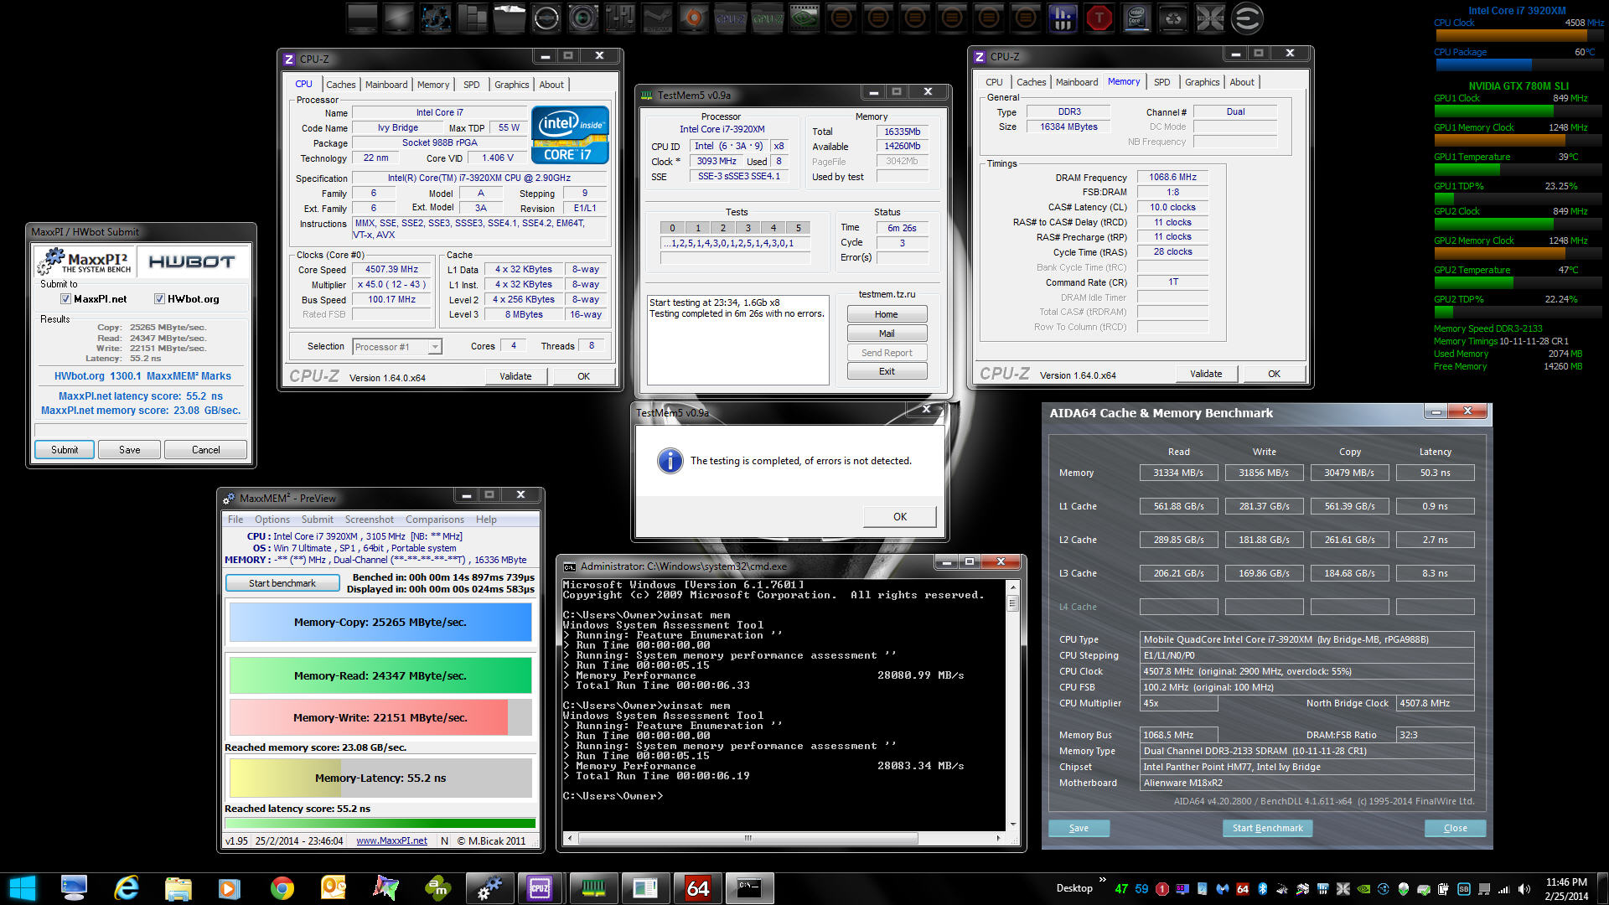Launch the NVIDIA icon in the top dock
Viewport: 1609px width, 905px height.
coord(804,18)
